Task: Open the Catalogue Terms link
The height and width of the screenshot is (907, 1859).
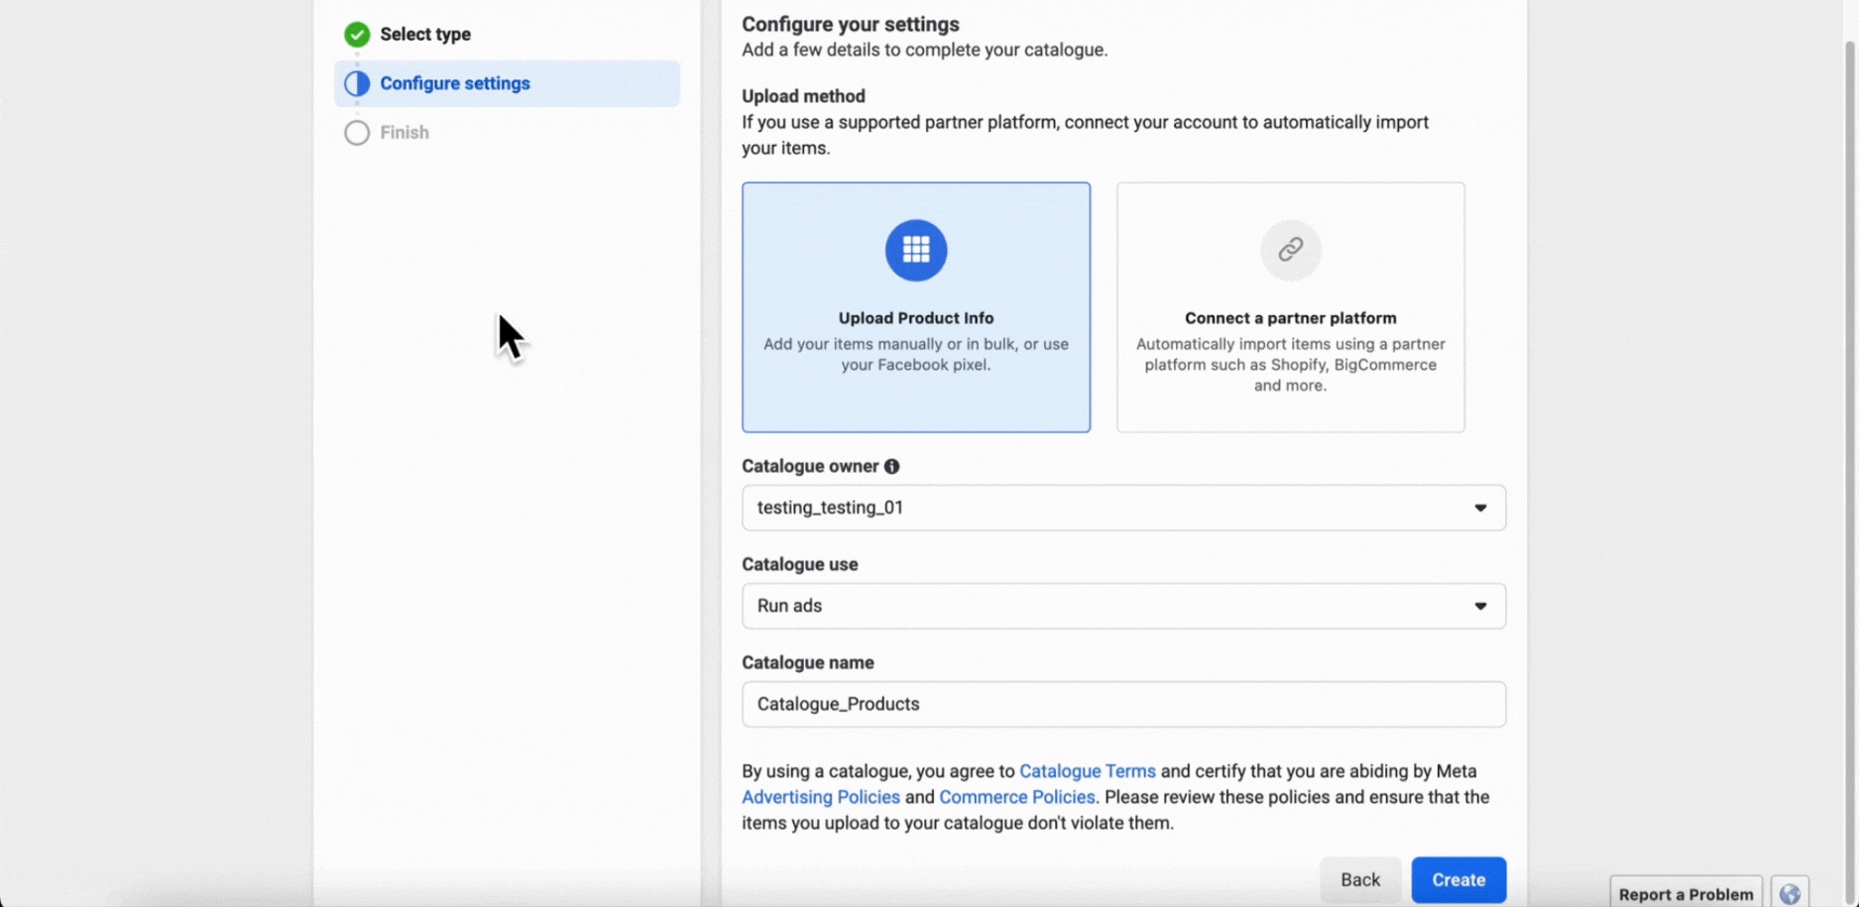Action: pos(1088,771)
